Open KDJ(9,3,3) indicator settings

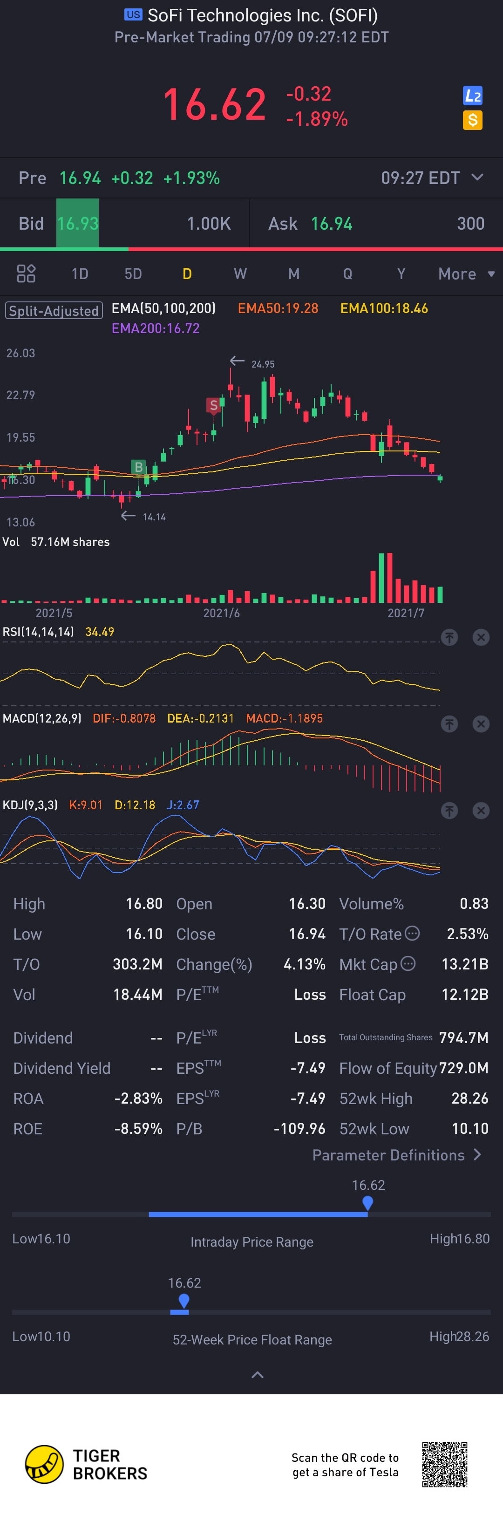[30, 805]
